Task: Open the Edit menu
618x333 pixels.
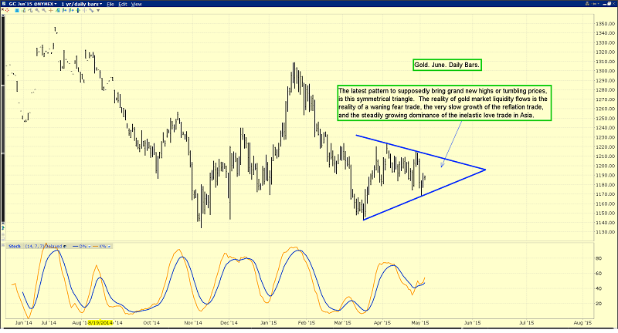Action: click(123, 4)
